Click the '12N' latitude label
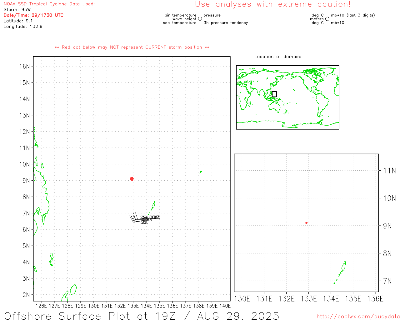This screenshot has height=320, width=400. [x=25, y=132]
